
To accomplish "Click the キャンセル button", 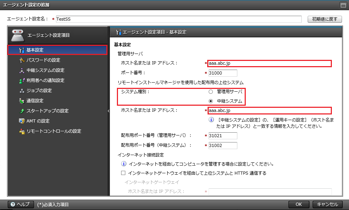I will click(327, 204).
